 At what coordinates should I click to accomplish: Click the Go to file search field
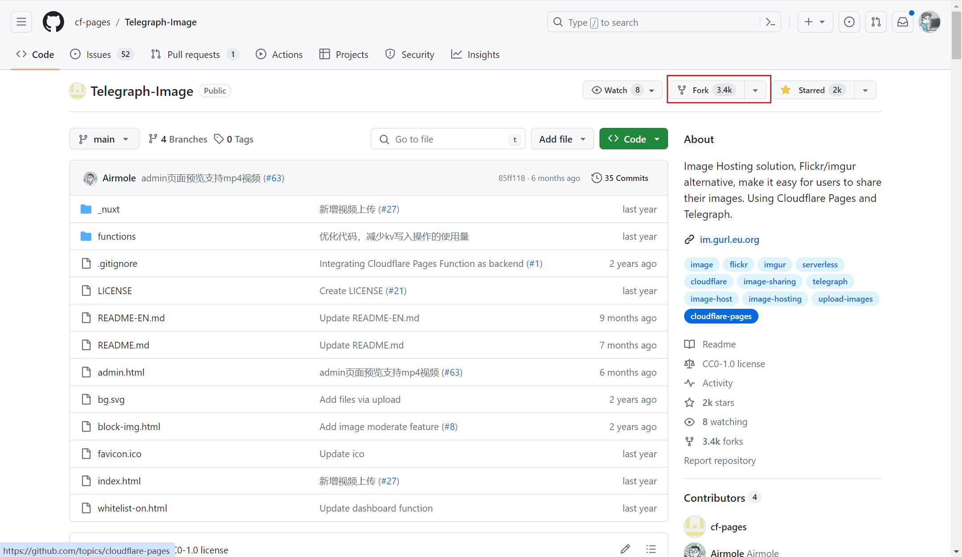[x=447, y=139]
